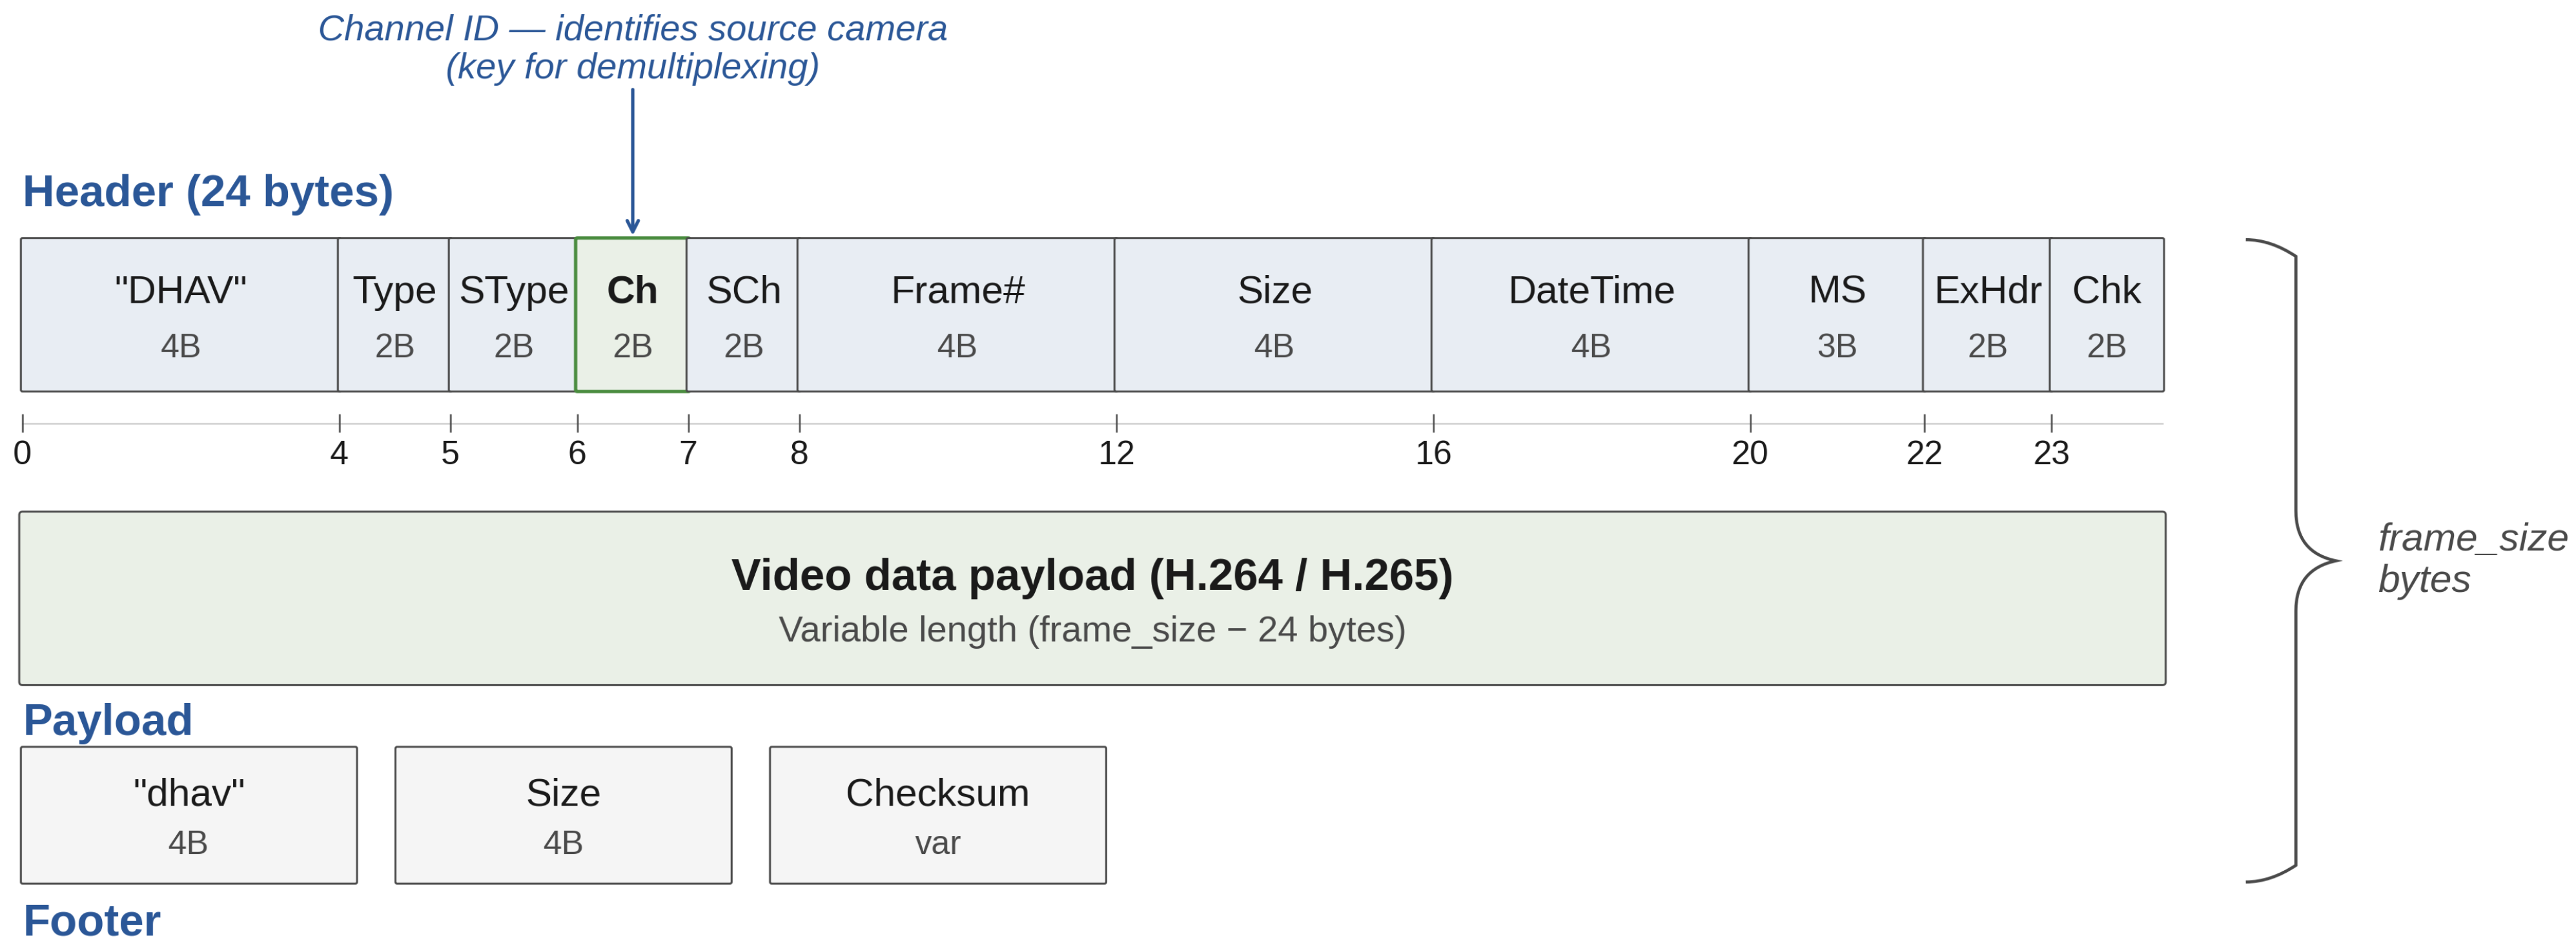This screenshot has width=2576, height=945.
Task: Click byte offset marker 12 on ruler
Action: (x=1116, y=453)
